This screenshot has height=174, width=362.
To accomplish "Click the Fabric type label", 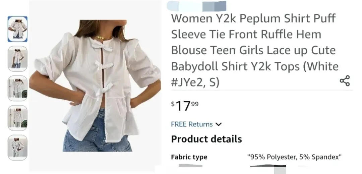I will click(189, 157).
